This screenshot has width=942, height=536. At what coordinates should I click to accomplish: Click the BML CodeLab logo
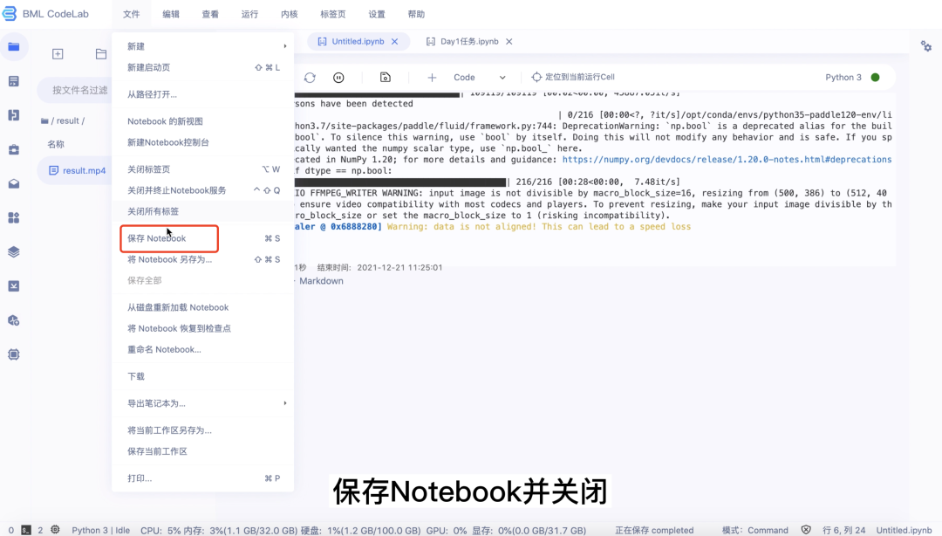click(45, 14)
